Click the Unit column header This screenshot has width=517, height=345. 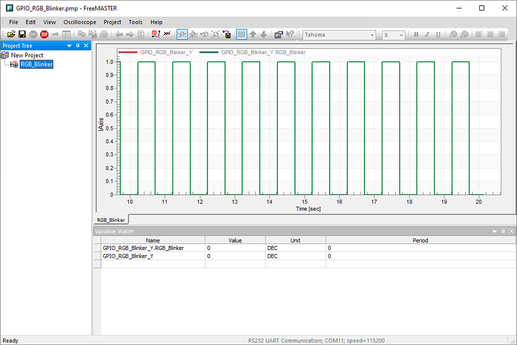296,240
